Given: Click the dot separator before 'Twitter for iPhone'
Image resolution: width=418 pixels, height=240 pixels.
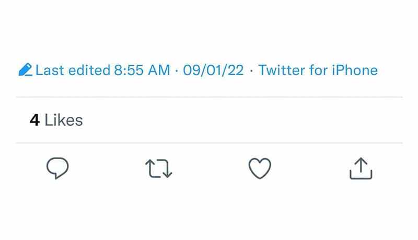Looking at the screenshot, I should (251, 70).
